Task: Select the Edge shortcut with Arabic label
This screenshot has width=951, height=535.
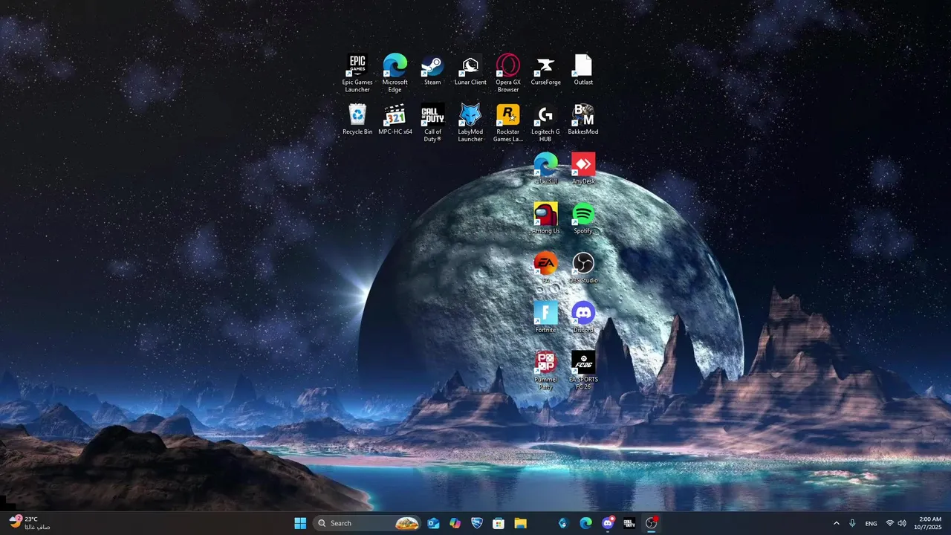Action: pyautogui.click(x=545, y=169)
